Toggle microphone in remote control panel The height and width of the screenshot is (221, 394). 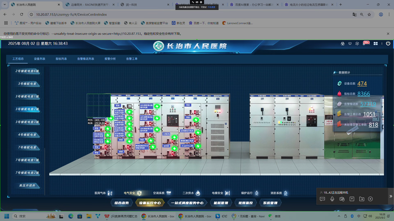coord(332,199)
